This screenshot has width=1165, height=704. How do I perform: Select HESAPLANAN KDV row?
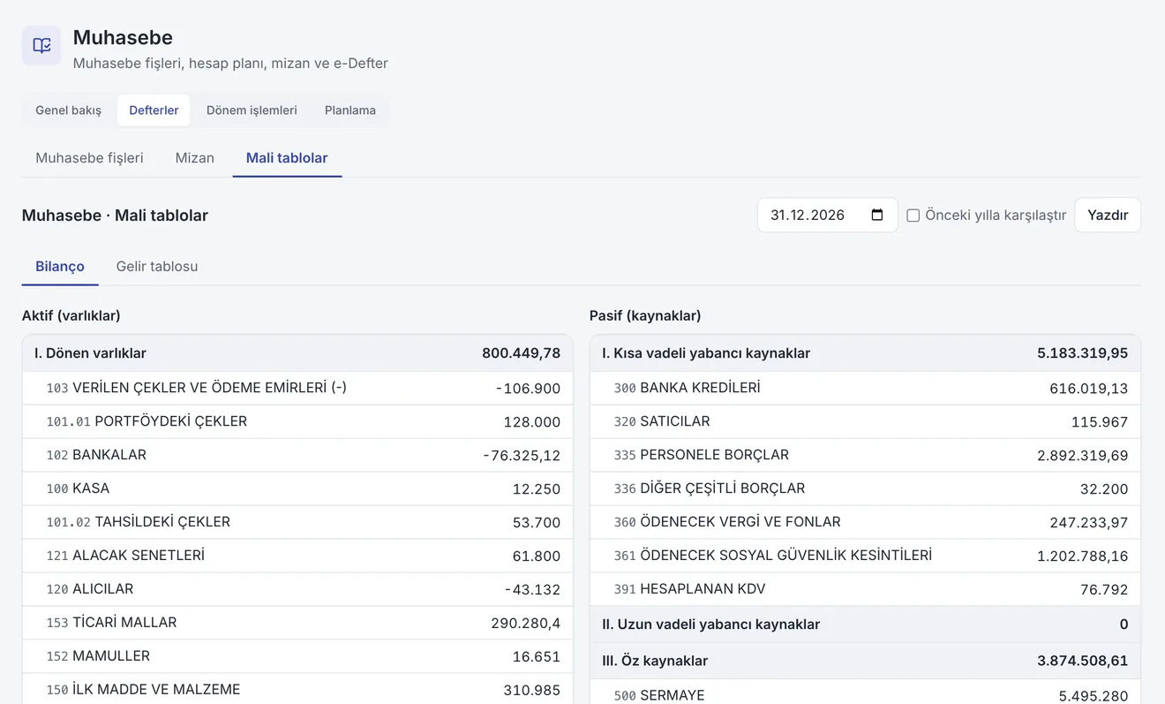click(865, 589)
